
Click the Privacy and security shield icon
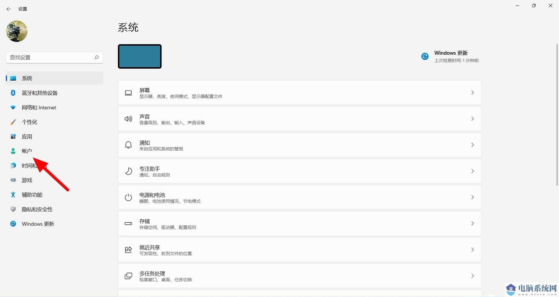point(13,209)
